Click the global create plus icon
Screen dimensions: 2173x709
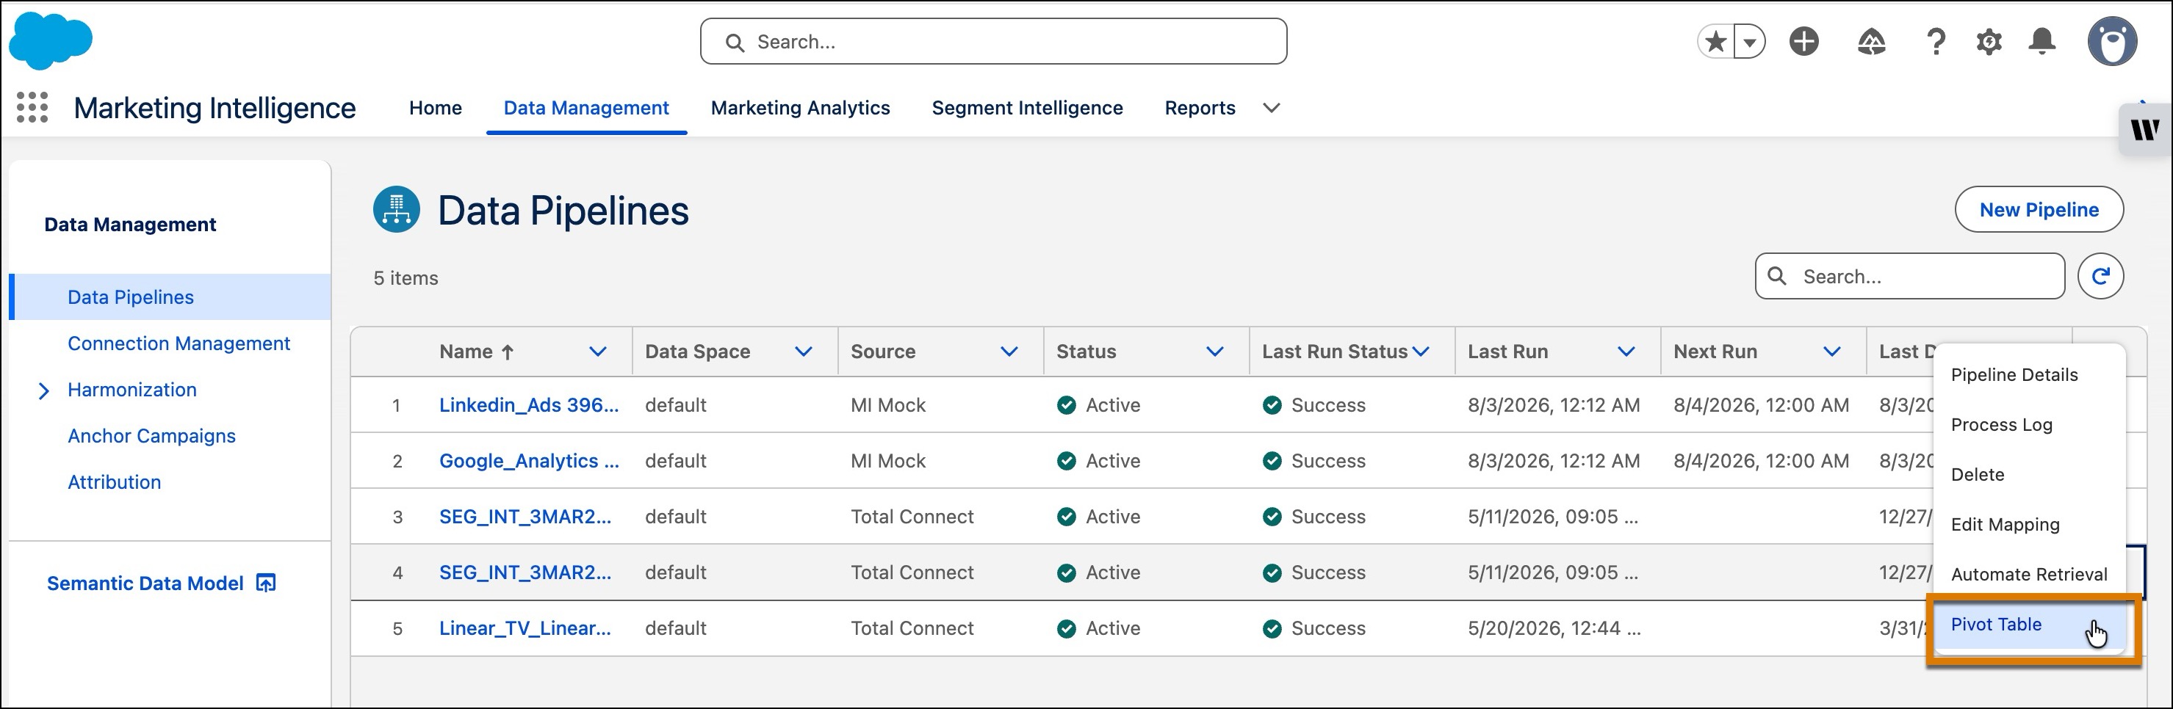point(1803,41)
